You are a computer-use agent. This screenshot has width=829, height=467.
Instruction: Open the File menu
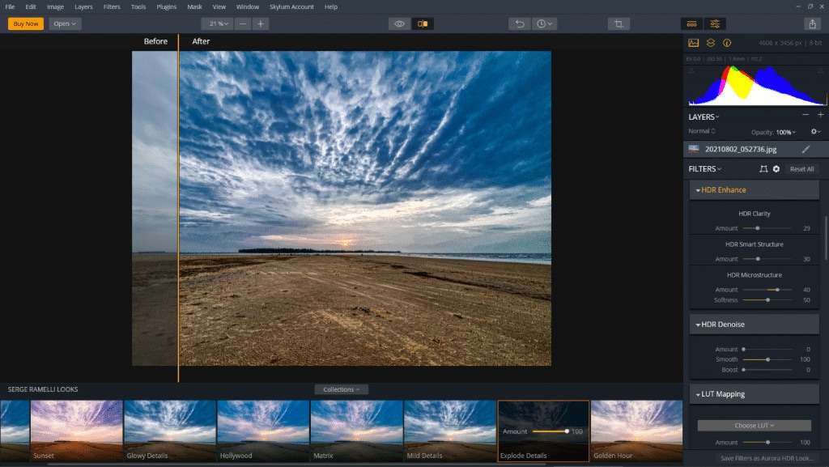click(x=10, y=6)
